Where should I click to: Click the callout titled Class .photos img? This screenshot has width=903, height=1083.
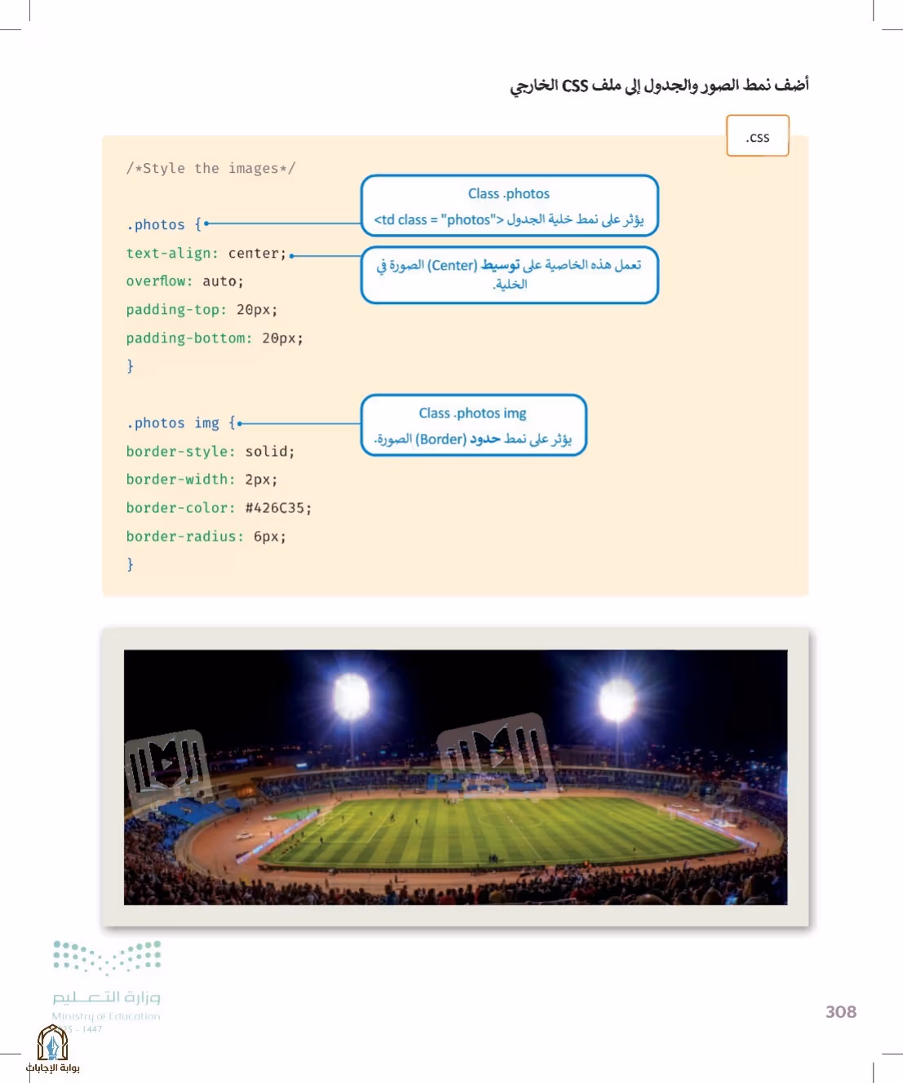click(473, 425)
